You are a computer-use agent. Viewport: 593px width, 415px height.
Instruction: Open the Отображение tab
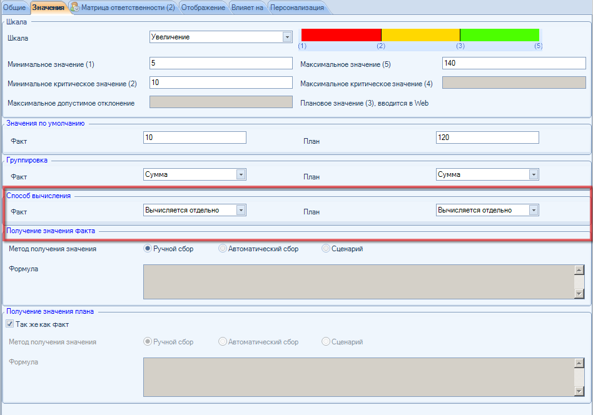[202, 7]
